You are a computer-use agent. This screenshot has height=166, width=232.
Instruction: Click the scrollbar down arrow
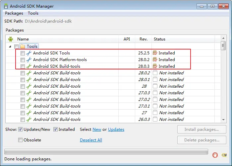(x=223, y=120)
